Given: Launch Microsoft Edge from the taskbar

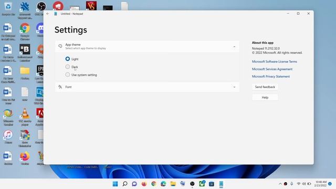Looking at the screenshot, I should (163, 184).
